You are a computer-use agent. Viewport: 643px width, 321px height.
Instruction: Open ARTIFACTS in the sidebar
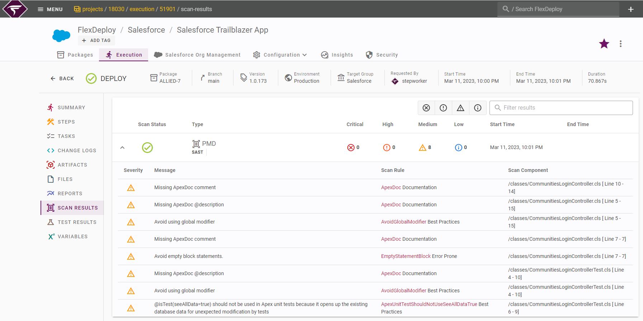click(x=67, y=165)
